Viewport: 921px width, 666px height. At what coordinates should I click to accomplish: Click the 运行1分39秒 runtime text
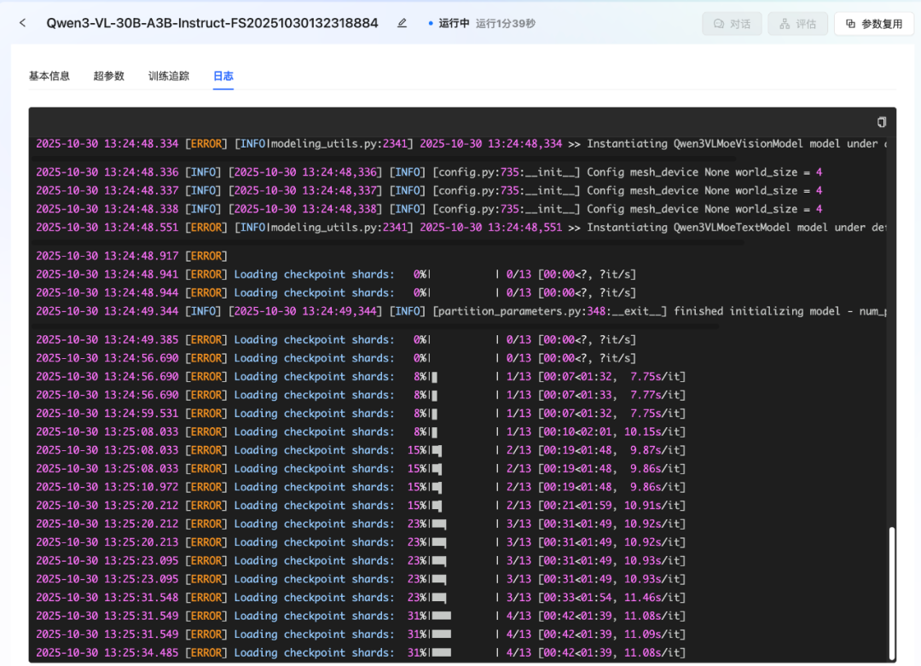(505, 24)
